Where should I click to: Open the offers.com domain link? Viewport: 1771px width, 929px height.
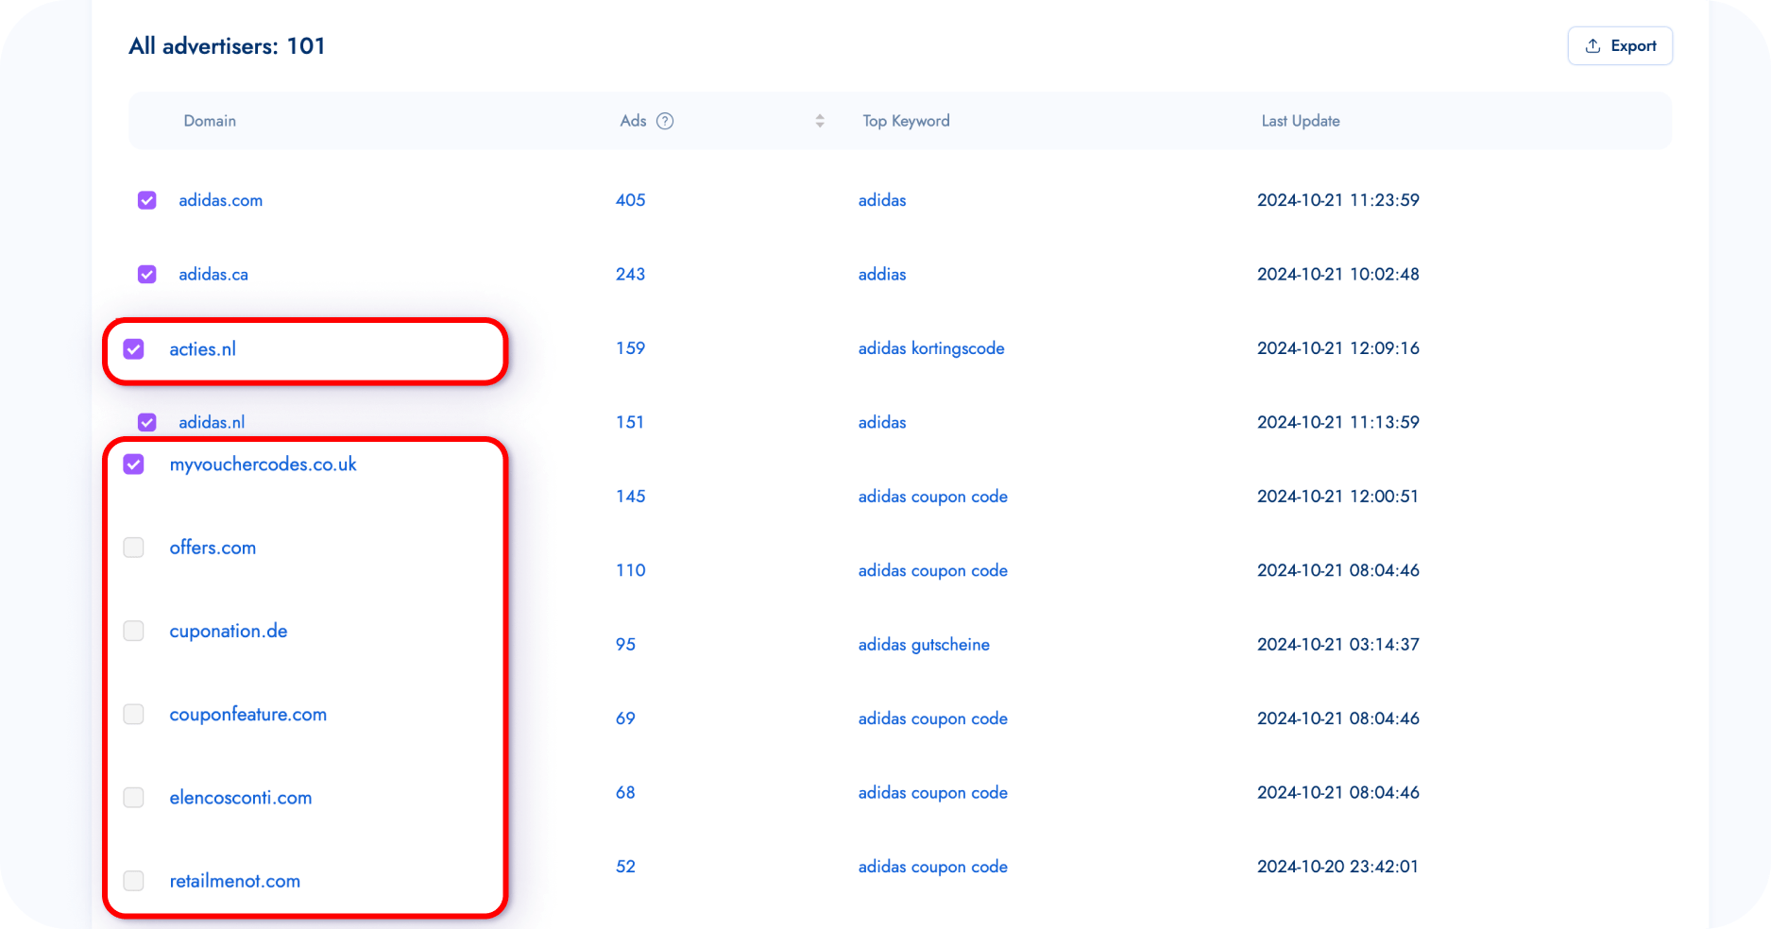(213, 548)
